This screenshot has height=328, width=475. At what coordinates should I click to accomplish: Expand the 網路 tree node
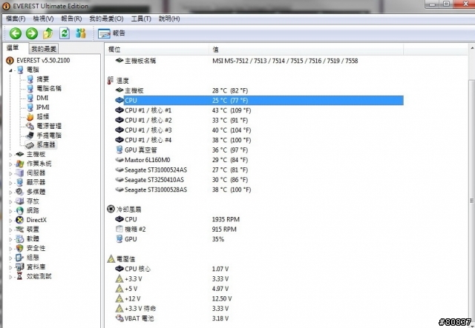click(x=10, y=211)
